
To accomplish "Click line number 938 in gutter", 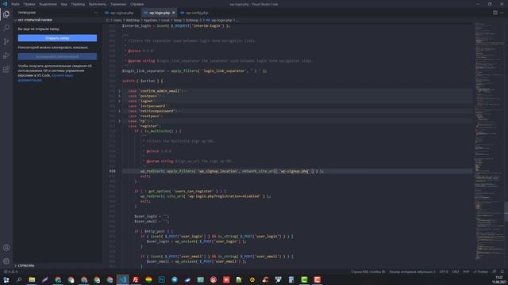I will [x=112, y=171].
